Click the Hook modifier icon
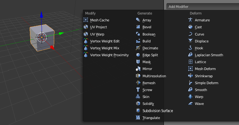Screen dimensions: 239x125 190,48
